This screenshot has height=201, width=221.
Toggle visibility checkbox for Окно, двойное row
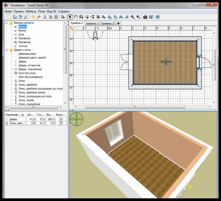point(61,124)
